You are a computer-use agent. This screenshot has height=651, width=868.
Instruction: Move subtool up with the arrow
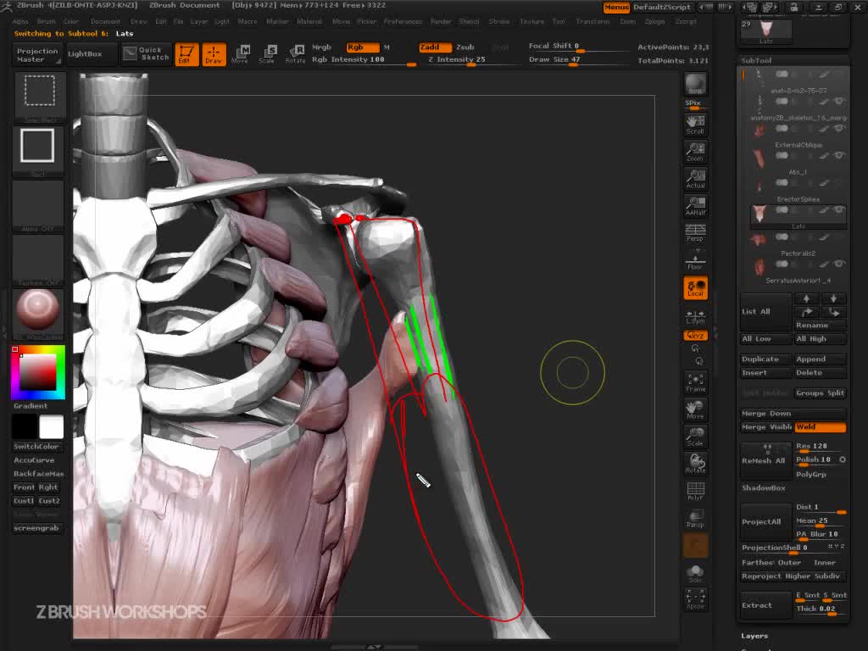point(807,298)
